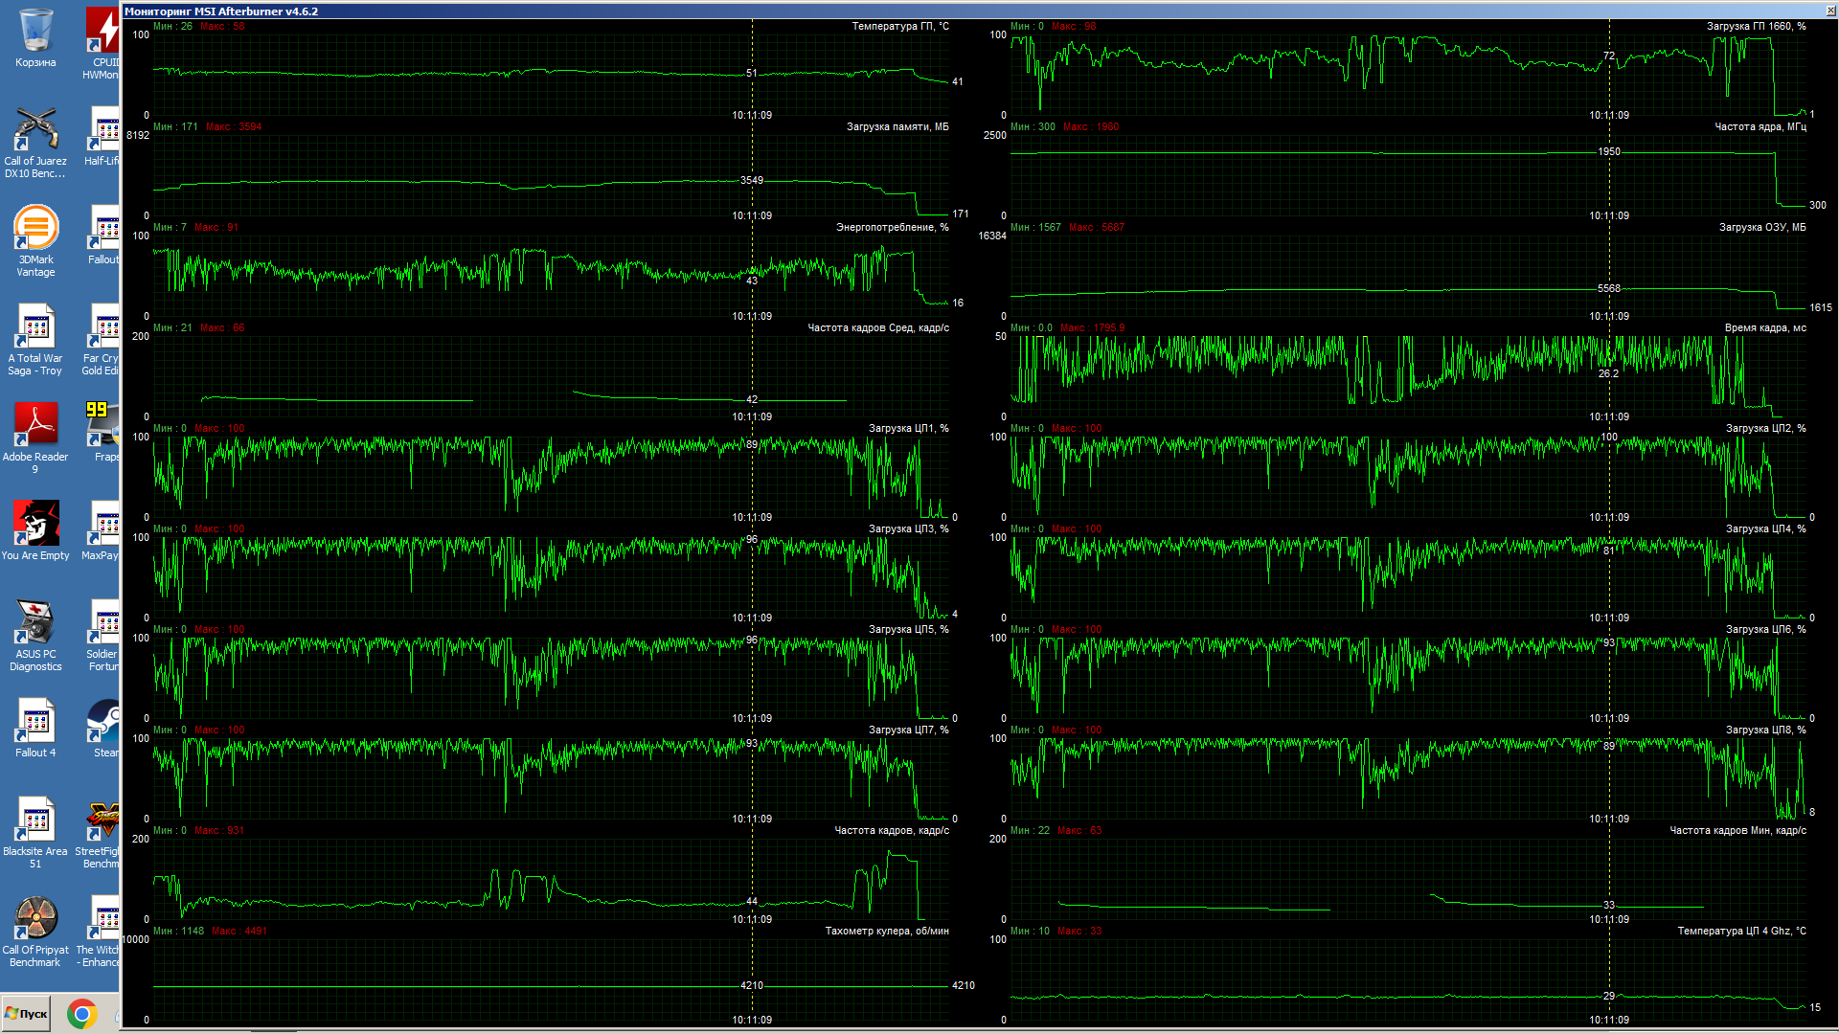Launch Call Of Pripyat Benchmark icon
Screen dimensions: 1839x1034
pos(35,920)
